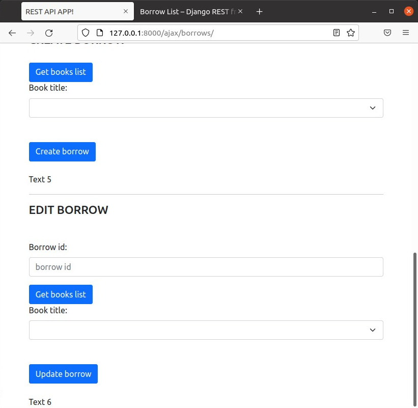
Task: Click the vertical page scrollbar
Action: coord(415,326)
